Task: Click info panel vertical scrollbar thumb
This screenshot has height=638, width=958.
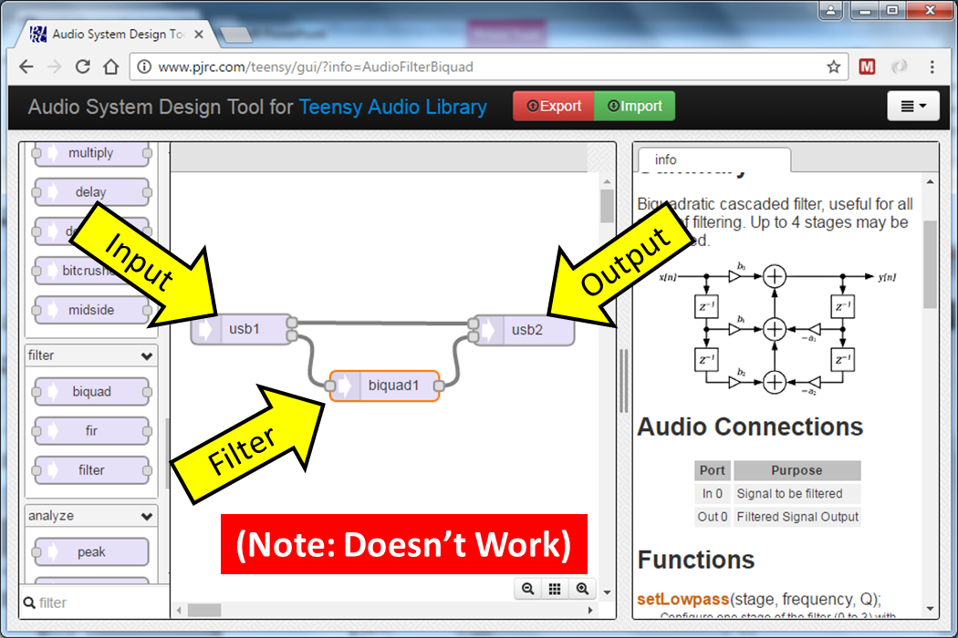Action: coord(930,264)
